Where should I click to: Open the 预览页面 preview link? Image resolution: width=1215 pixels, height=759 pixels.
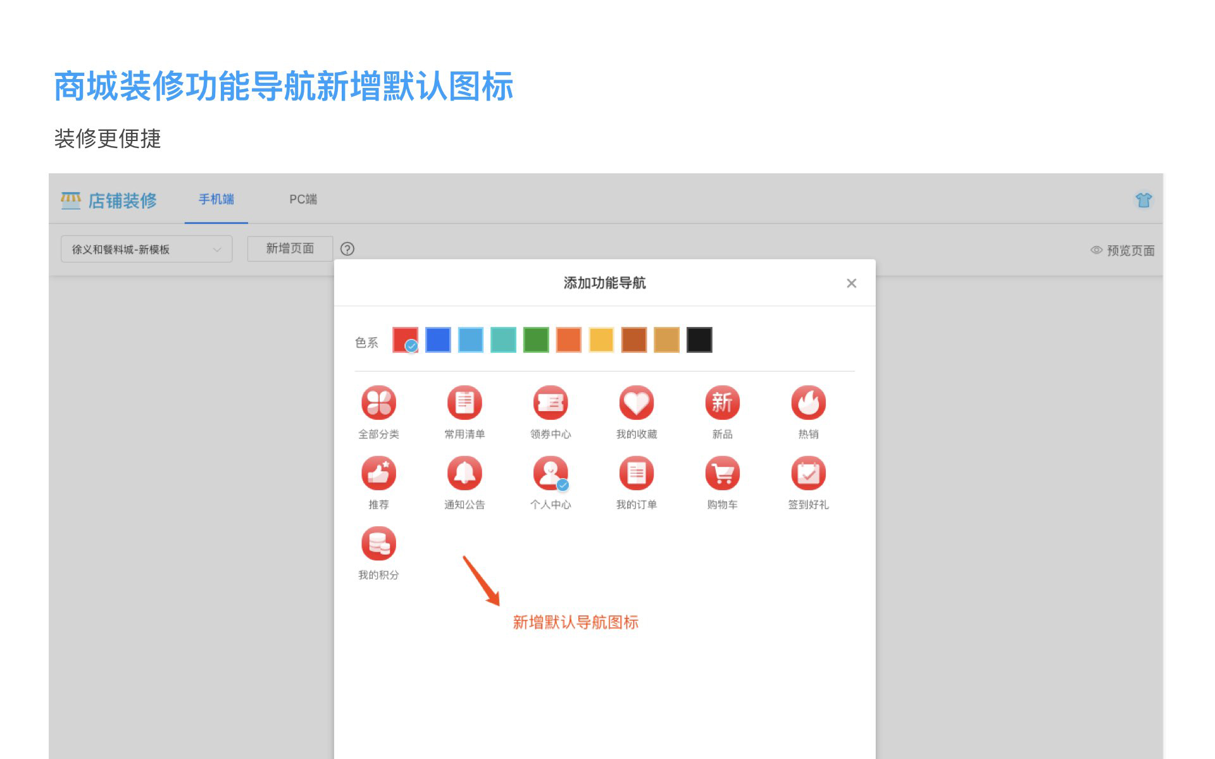click(x=1123, y=250)
